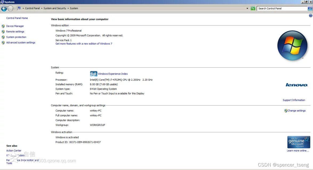Click shield icon beside System protection
The width and height of the screenshot is (313, 170).
(x=3, y=37)
